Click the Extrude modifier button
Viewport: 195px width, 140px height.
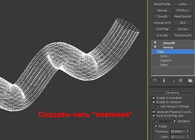162,35
